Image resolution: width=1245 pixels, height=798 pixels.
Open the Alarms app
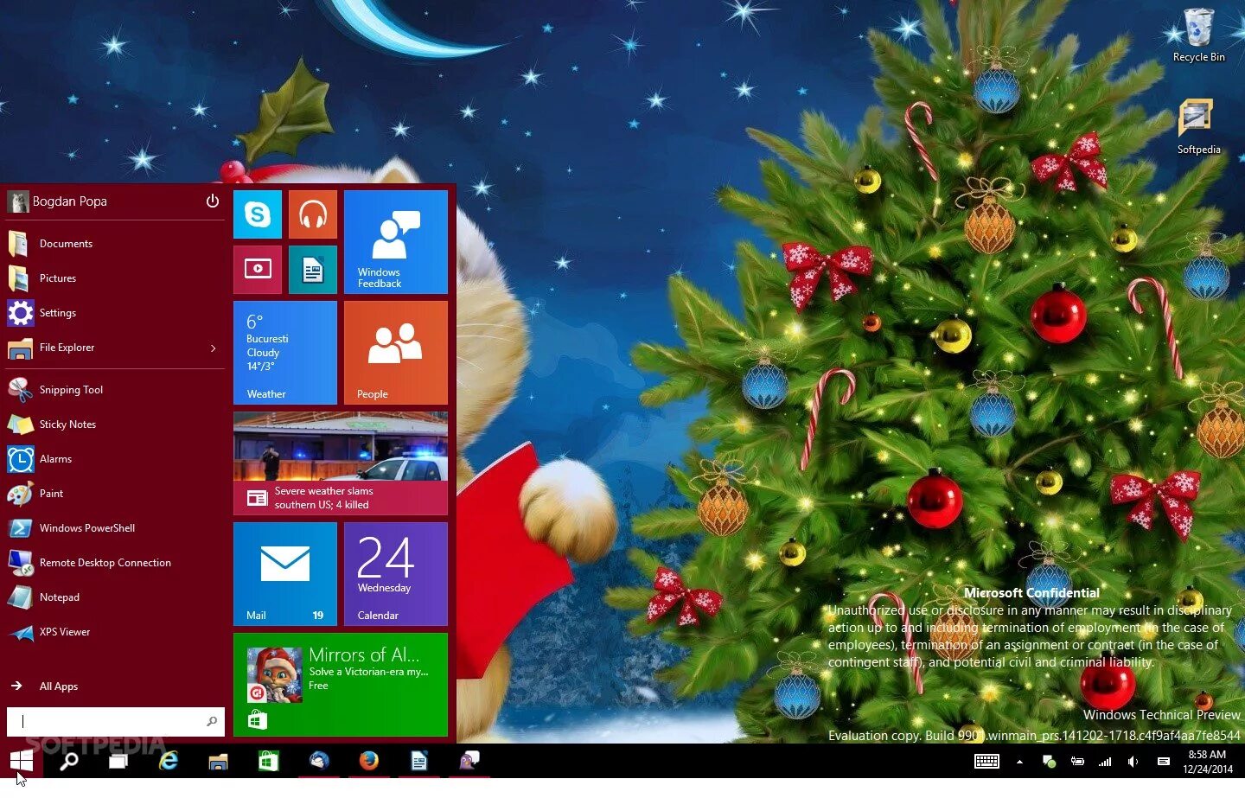tap(115, 459)
